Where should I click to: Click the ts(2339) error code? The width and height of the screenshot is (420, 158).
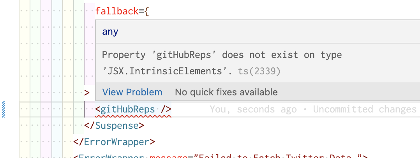pyautogui.click(x=259, y=71)
